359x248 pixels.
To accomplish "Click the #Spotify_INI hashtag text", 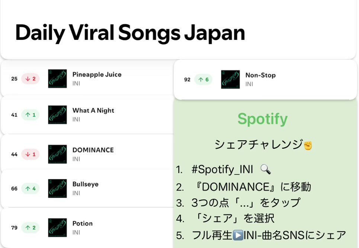I will pyautogui.click(x=222, y=170).
